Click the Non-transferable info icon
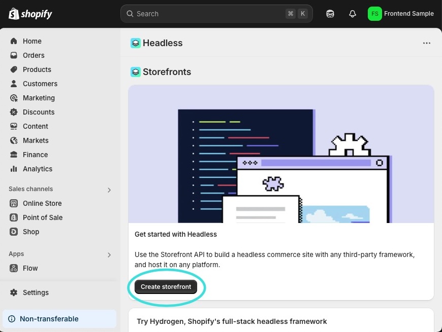The image size is (442, 332). 12,319
